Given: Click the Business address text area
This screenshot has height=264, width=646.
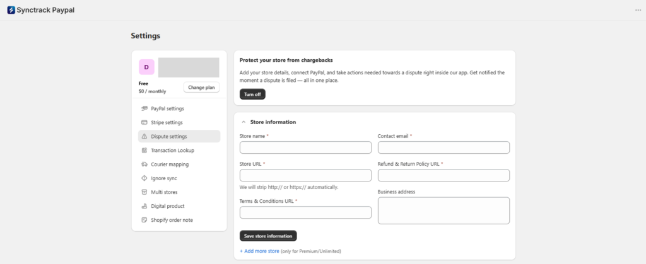Looking at the screenshot, I should click(x=443, y=210).
